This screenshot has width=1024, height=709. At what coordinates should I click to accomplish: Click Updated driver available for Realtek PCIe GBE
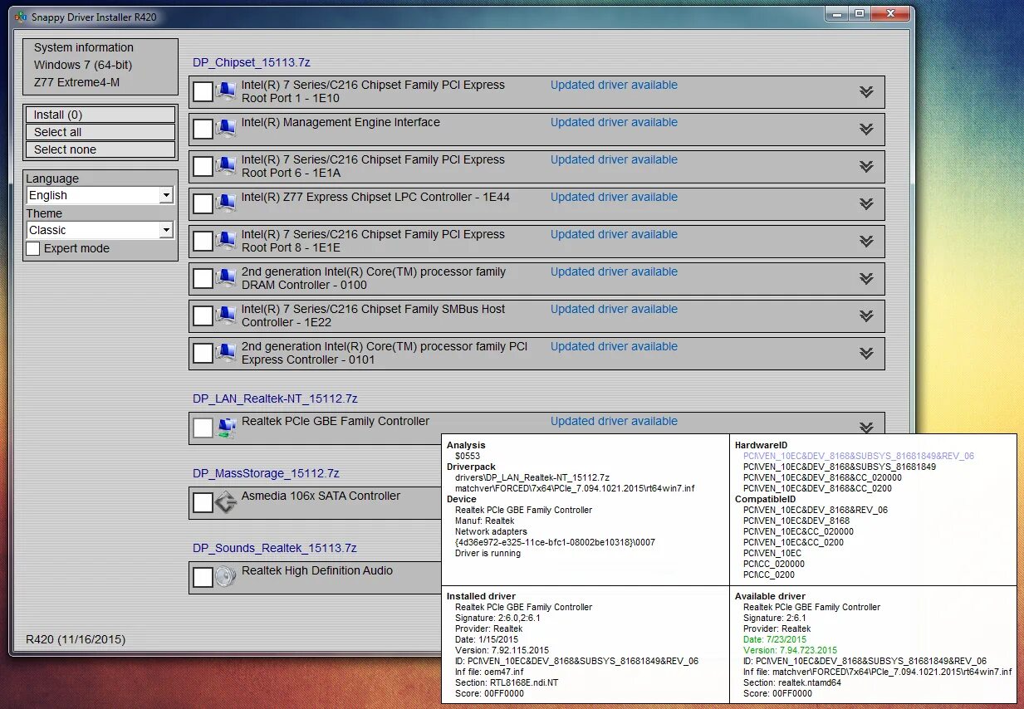click(x=614, y=421)
